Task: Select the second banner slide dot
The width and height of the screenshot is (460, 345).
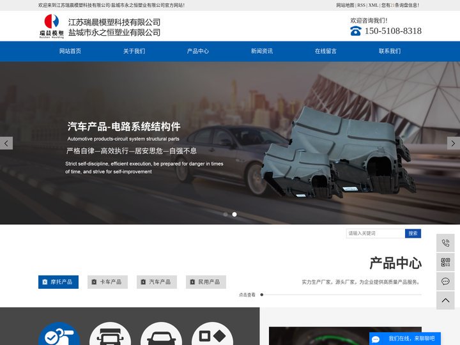Action: (234, 215)
